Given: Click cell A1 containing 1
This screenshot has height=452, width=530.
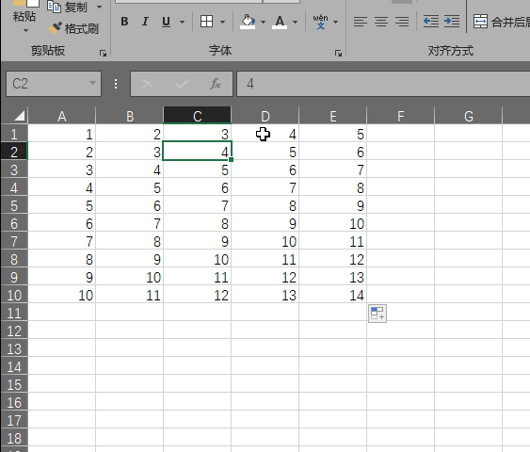Looking at the screenshot, I should [62, 134].
